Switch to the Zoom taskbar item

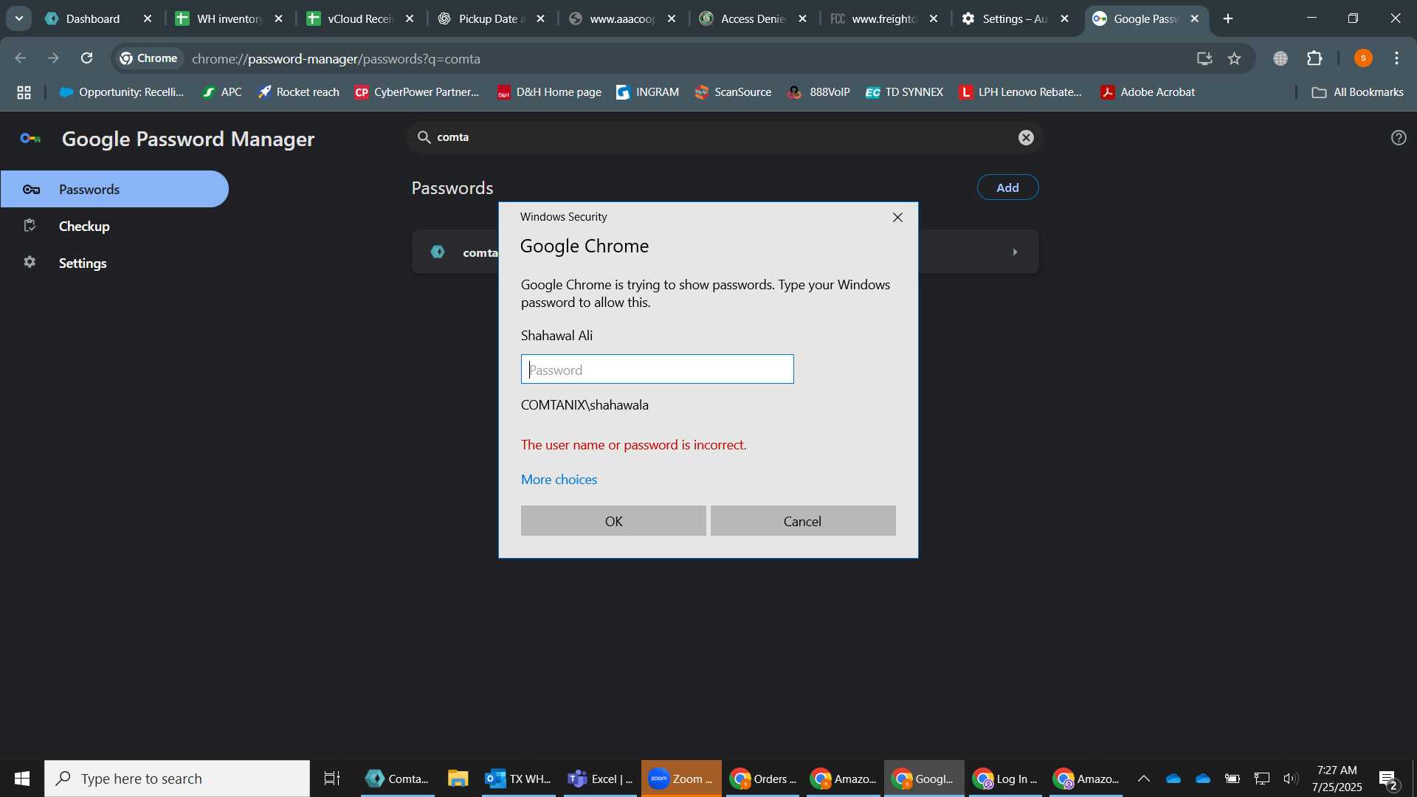681,779
